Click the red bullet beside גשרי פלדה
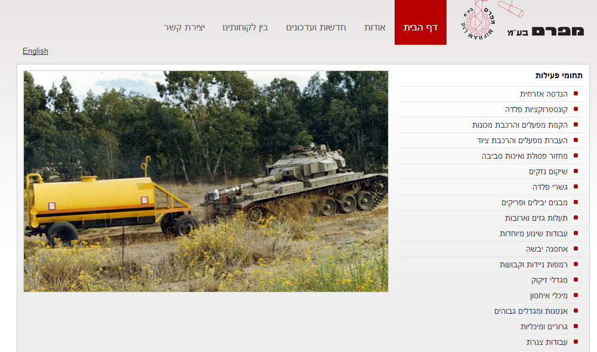597x352 pixels. coord(576,187)
